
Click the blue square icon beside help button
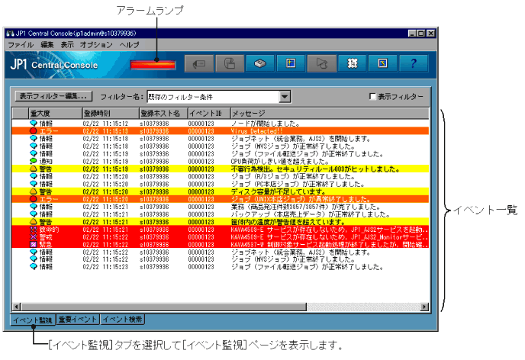click(383, 64)
